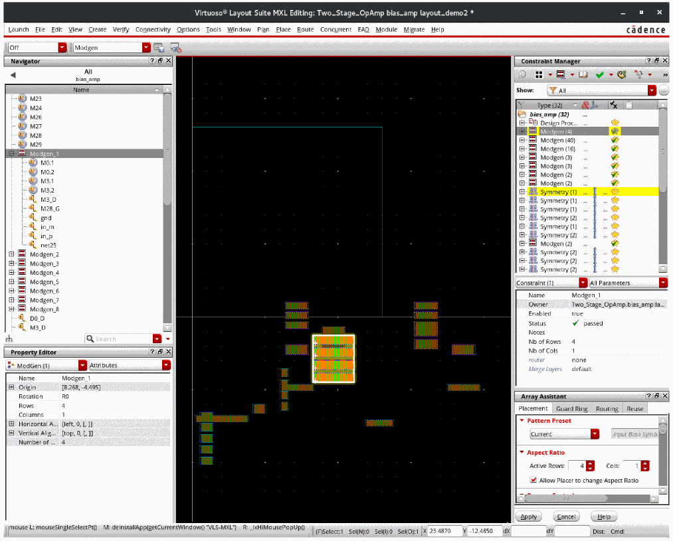
Task: Click the copy icon in Constraint Manager toolbar
Action: click(x=523, y=75)
